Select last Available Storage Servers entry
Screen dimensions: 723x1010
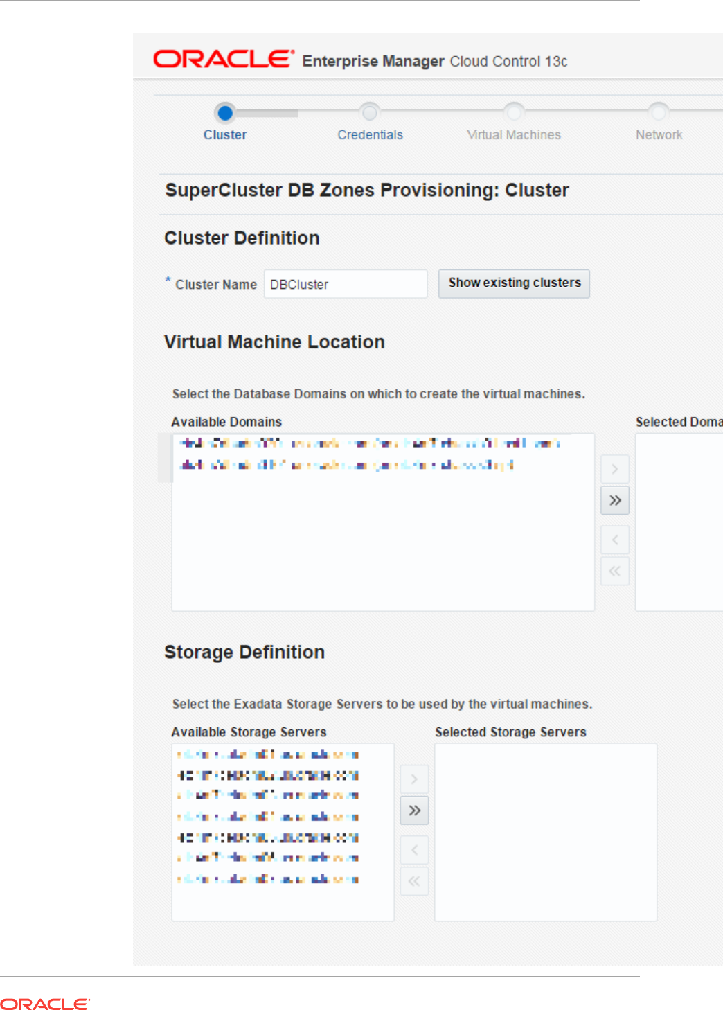pos(268,879)
